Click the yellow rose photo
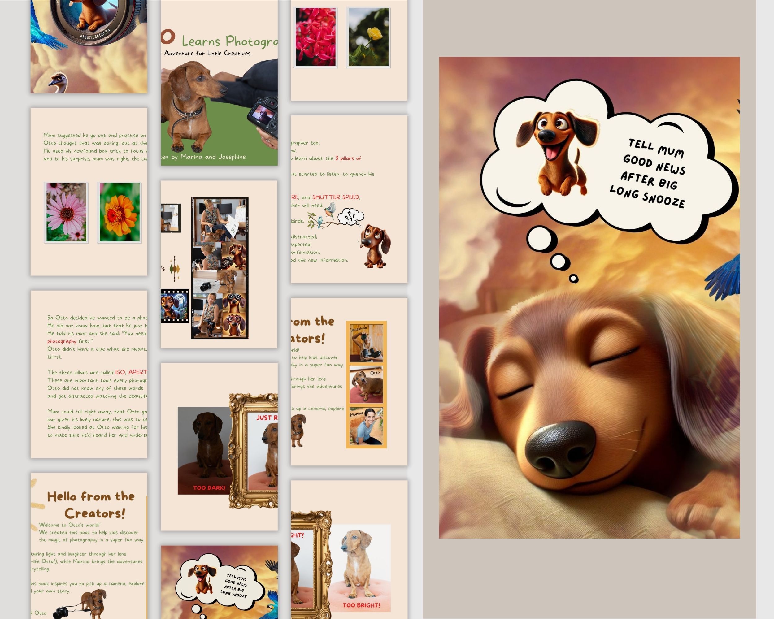Viewport: 774px width, 619px height. pos(368,37)
